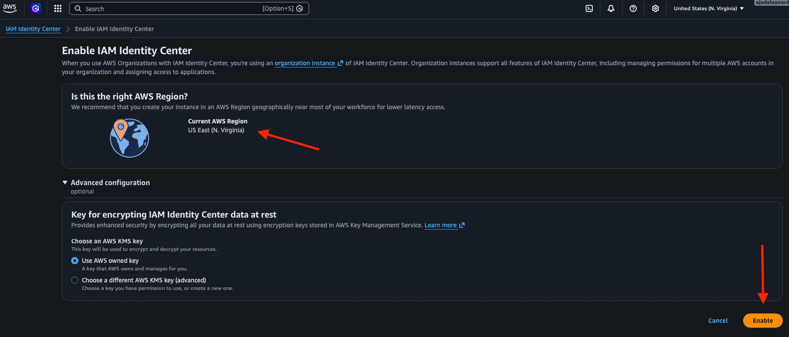Image resolution: width=789 pixels, height=337 pixels.
Task: Open notifications bell icon
Action: pos(611,8)
